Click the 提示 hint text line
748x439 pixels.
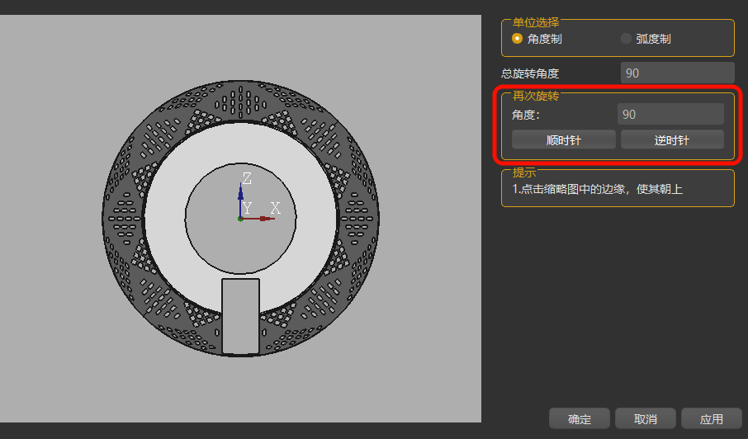(597, 189)
